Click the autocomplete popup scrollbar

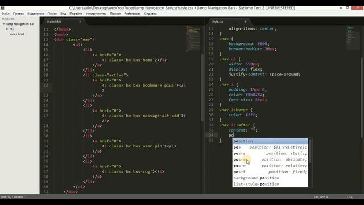pyautogui.click(x=310, y=151)
